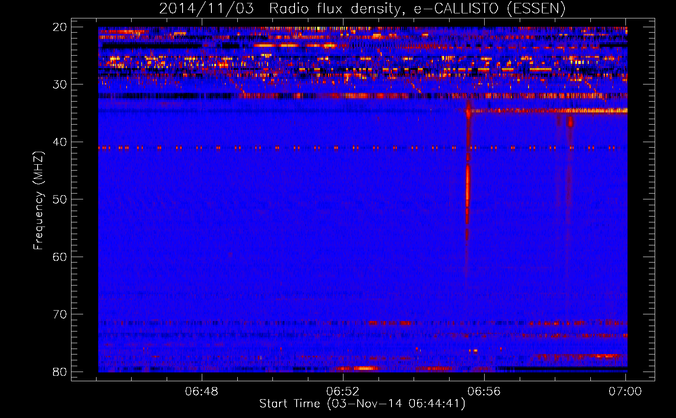676x418 pixels.
Task: Click the 30 frequency tick label
Action: tap(60, 84)
